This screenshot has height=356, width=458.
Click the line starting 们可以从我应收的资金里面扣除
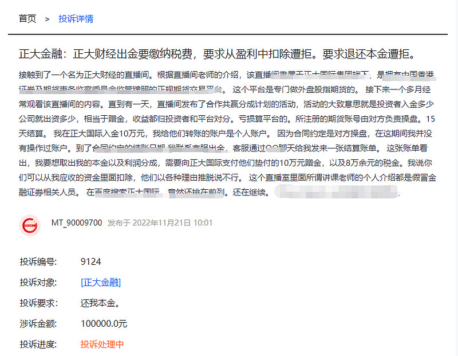pyautogui.click(x=227, y=178)
